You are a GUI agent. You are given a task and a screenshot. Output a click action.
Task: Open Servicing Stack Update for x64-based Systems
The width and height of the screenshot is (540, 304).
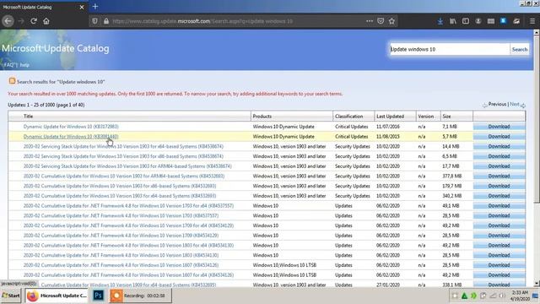coord(123,146)
